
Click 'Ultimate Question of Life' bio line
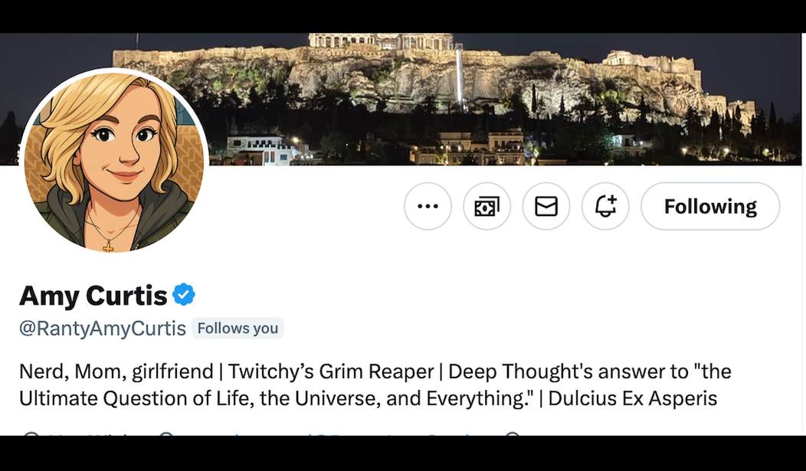pos(230,399)
